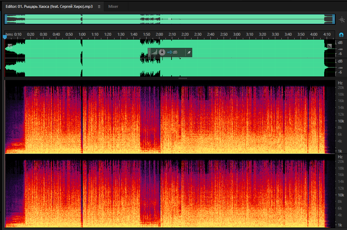Click the +0 dB gain value in the HUD
347x230 pixels.
pos(172,52)
